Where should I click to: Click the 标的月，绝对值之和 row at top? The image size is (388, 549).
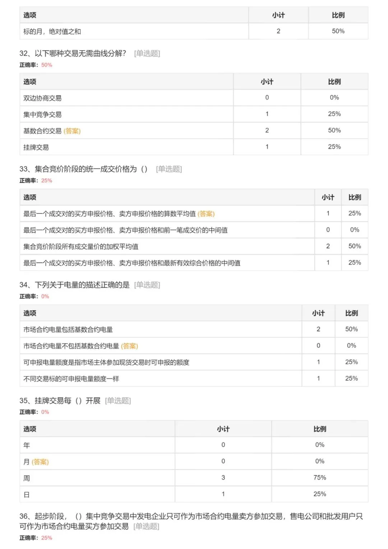pos(194,31)
